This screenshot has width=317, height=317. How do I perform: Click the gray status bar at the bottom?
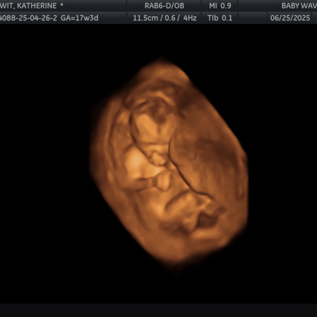pos(158,310)
